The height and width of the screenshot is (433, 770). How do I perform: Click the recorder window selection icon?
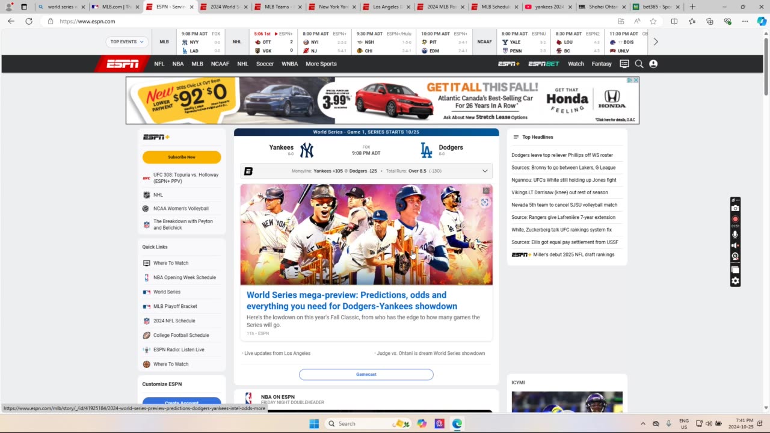tap(735, 270)
